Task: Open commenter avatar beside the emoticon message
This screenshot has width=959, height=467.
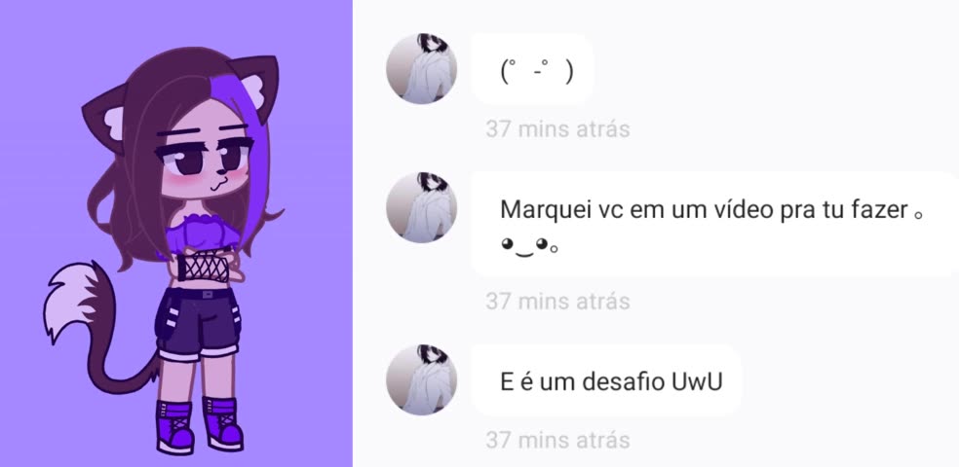Action: tap(421, 68)
